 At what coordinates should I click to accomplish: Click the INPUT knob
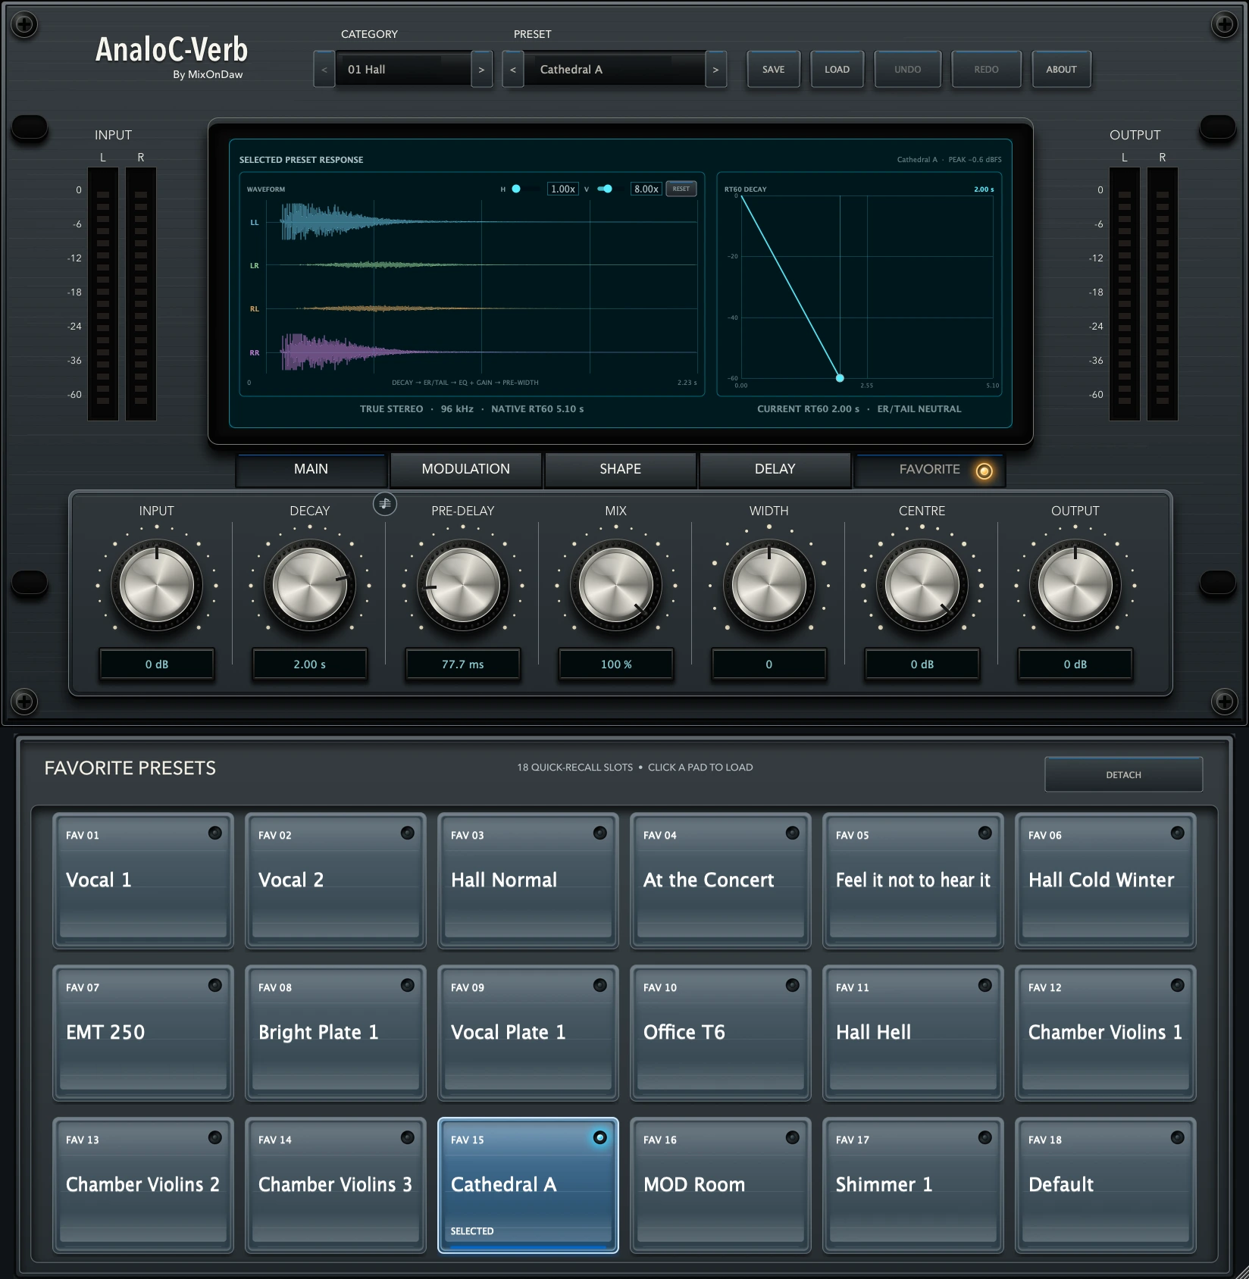[157, 586]
